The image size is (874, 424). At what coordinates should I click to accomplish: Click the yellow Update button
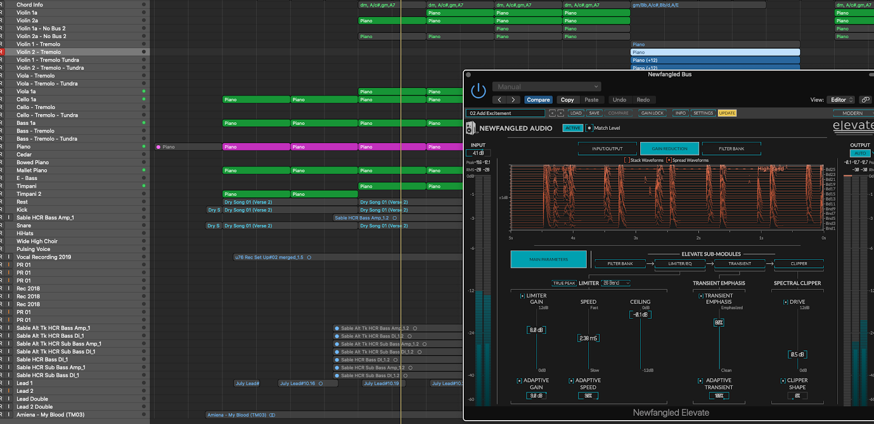coord(727,114)
